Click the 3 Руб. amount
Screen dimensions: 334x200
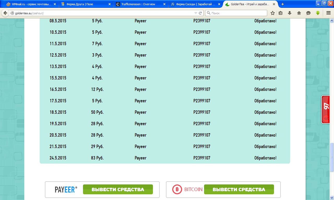coord(97,55)
